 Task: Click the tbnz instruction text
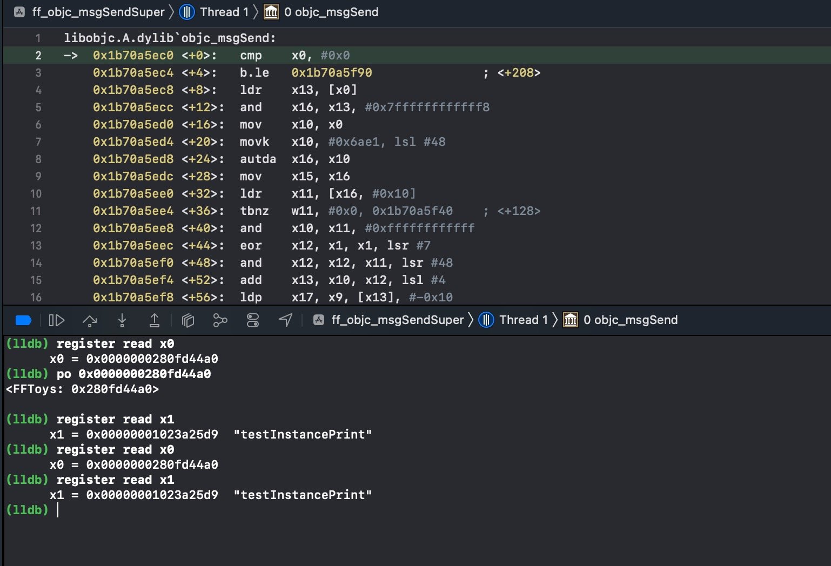tap(254, 211)
